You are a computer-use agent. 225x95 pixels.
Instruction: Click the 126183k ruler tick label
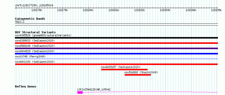click(x=165, y=10)
